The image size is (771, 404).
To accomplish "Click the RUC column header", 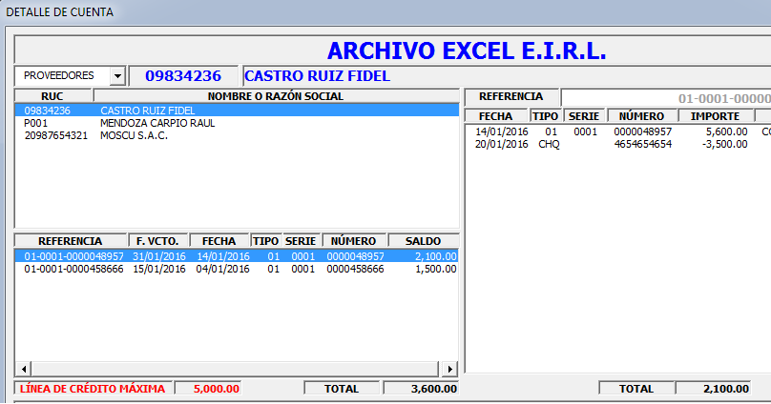I will [x=52, y=96].
